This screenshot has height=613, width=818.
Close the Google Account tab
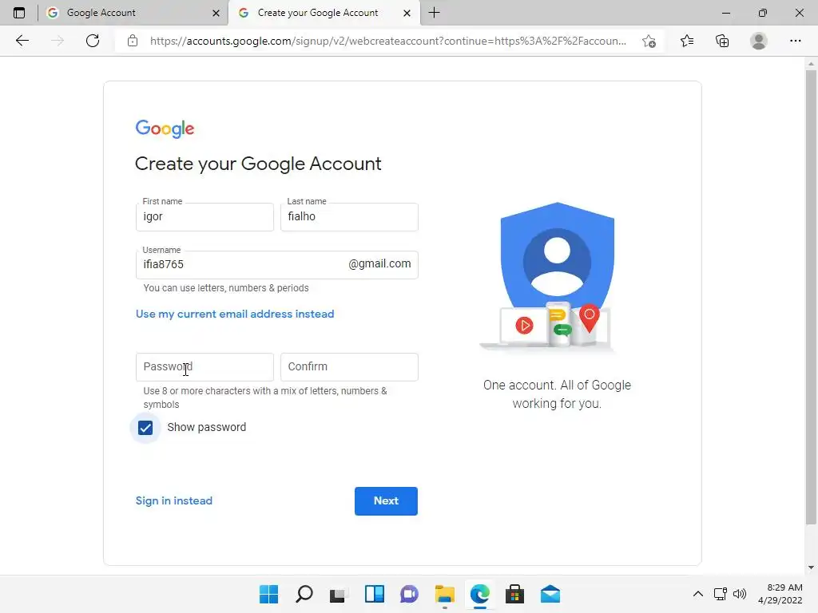pyautogui.click(x=216, y=13)
